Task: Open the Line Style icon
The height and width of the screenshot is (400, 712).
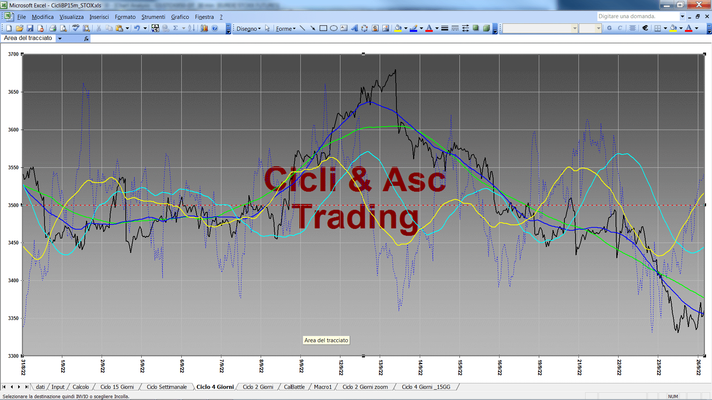Action: (445, 29)
